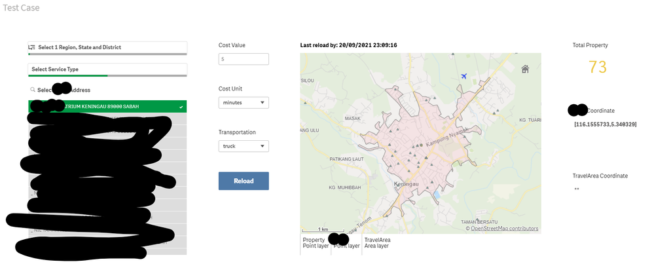The image size is (654, 266).
Task: Click the blue airplane marker on the map
Action: click(463, 76)
